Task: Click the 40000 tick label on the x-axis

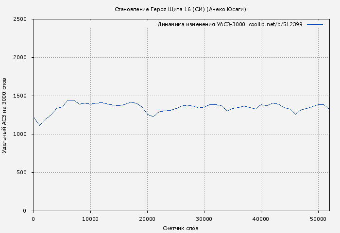Action: [261, 219]
